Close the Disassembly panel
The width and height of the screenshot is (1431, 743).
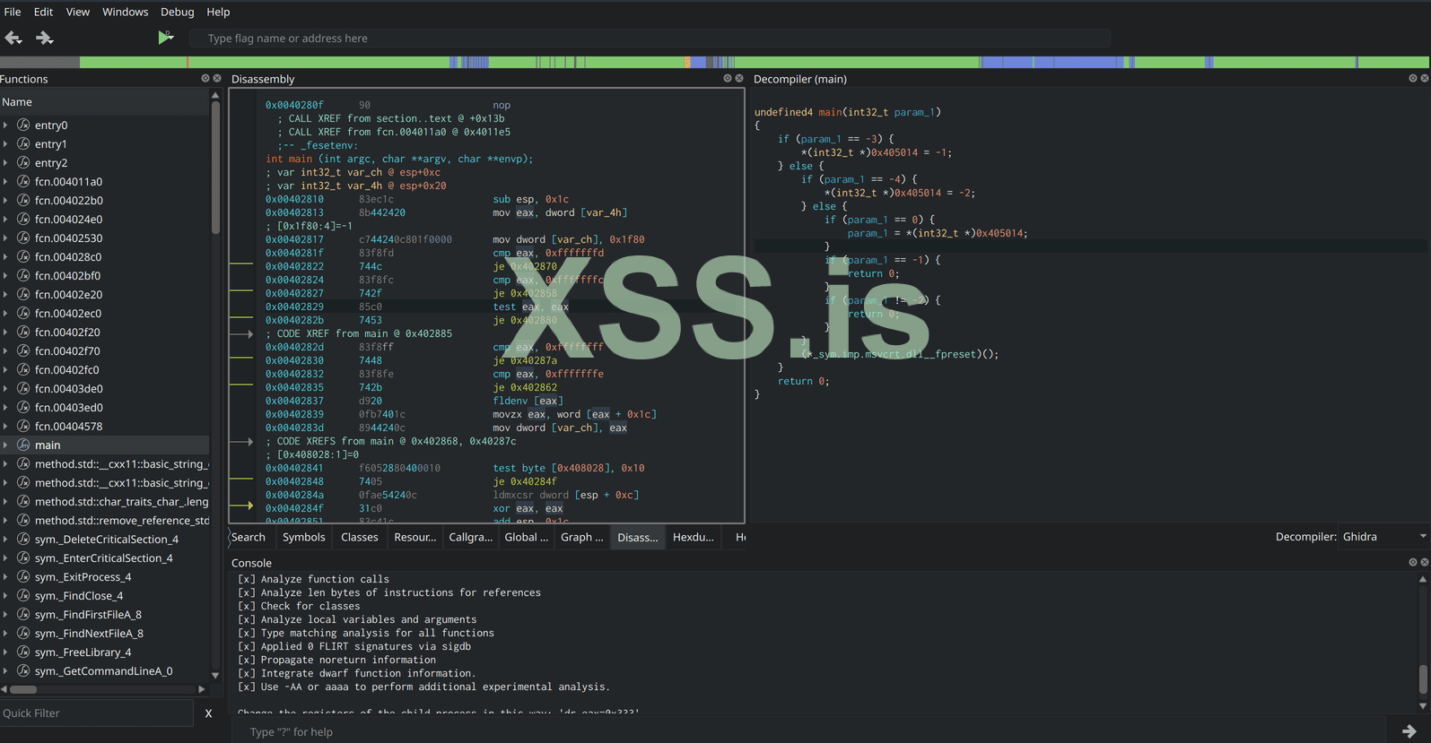pos(739,79)
